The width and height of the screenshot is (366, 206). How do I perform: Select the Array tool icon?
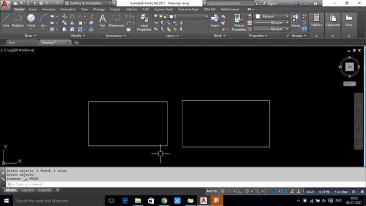(80, 29)
